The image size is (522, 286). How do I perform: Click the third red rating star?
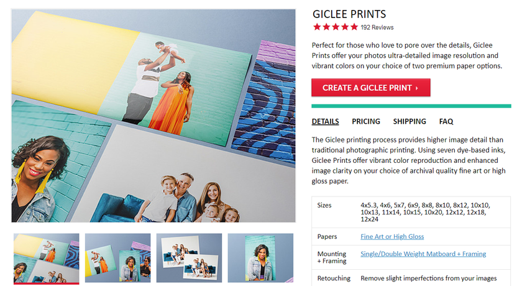tap(336, 27)
